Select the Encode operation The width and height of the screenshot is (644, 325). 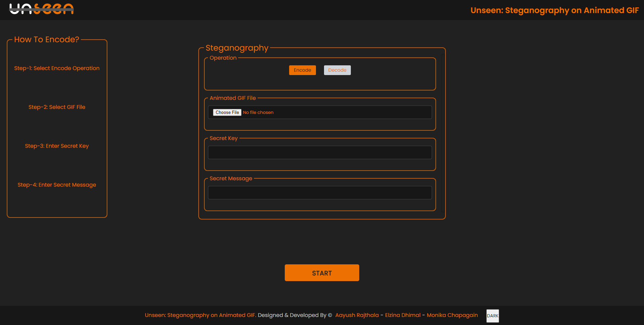(302, 70)
